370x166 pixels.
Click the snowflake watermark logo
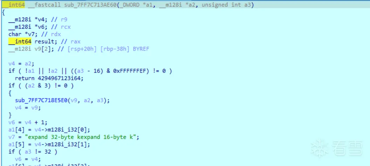320,148
